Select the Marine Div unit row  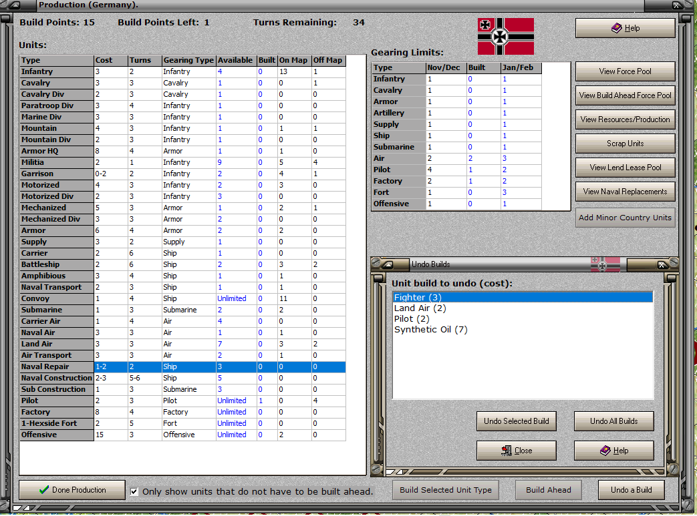[x=182, y=117]
